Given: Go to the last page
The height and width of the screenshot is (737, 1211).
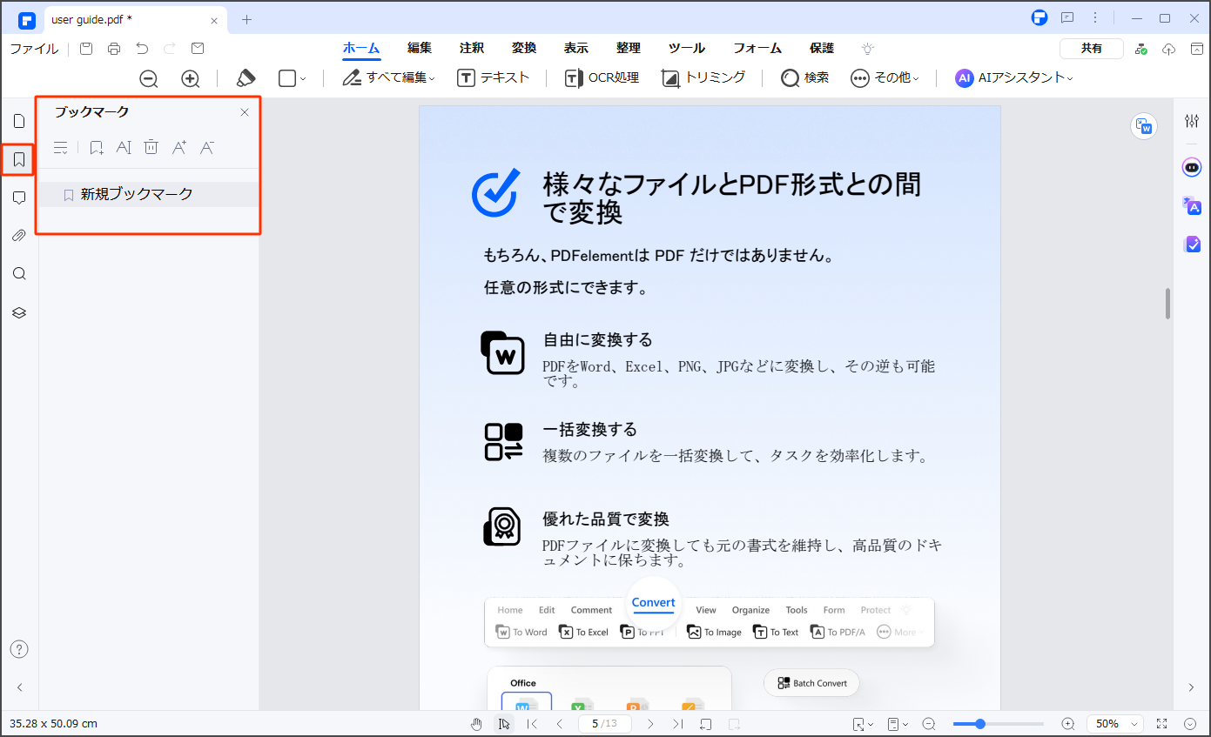Looking at the screenshot, I should coord(677,724).
